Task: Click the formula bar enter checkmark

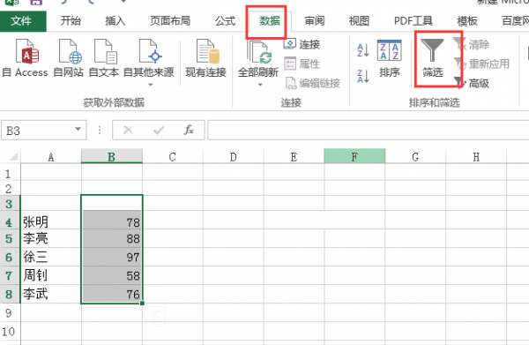Action: pyautogui.click(x=159, y=130)
